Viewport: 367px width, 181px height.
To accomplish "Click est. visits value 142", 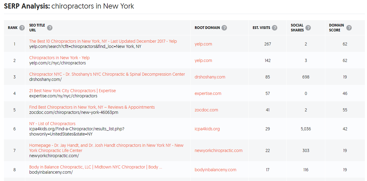I will point(268,60).
